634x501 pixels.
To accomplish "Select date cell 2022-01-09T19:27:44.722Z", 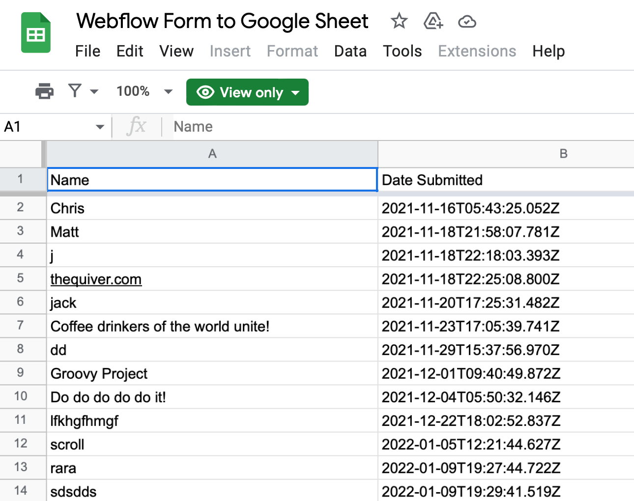I will pyautogui.click(x=506, y=467).
